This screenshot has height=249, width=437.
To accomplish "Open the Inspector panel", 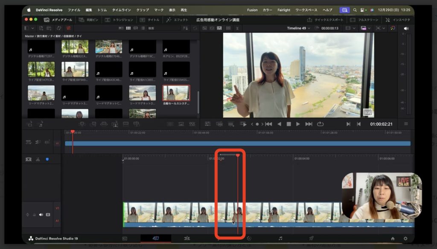I will (397, 20).
